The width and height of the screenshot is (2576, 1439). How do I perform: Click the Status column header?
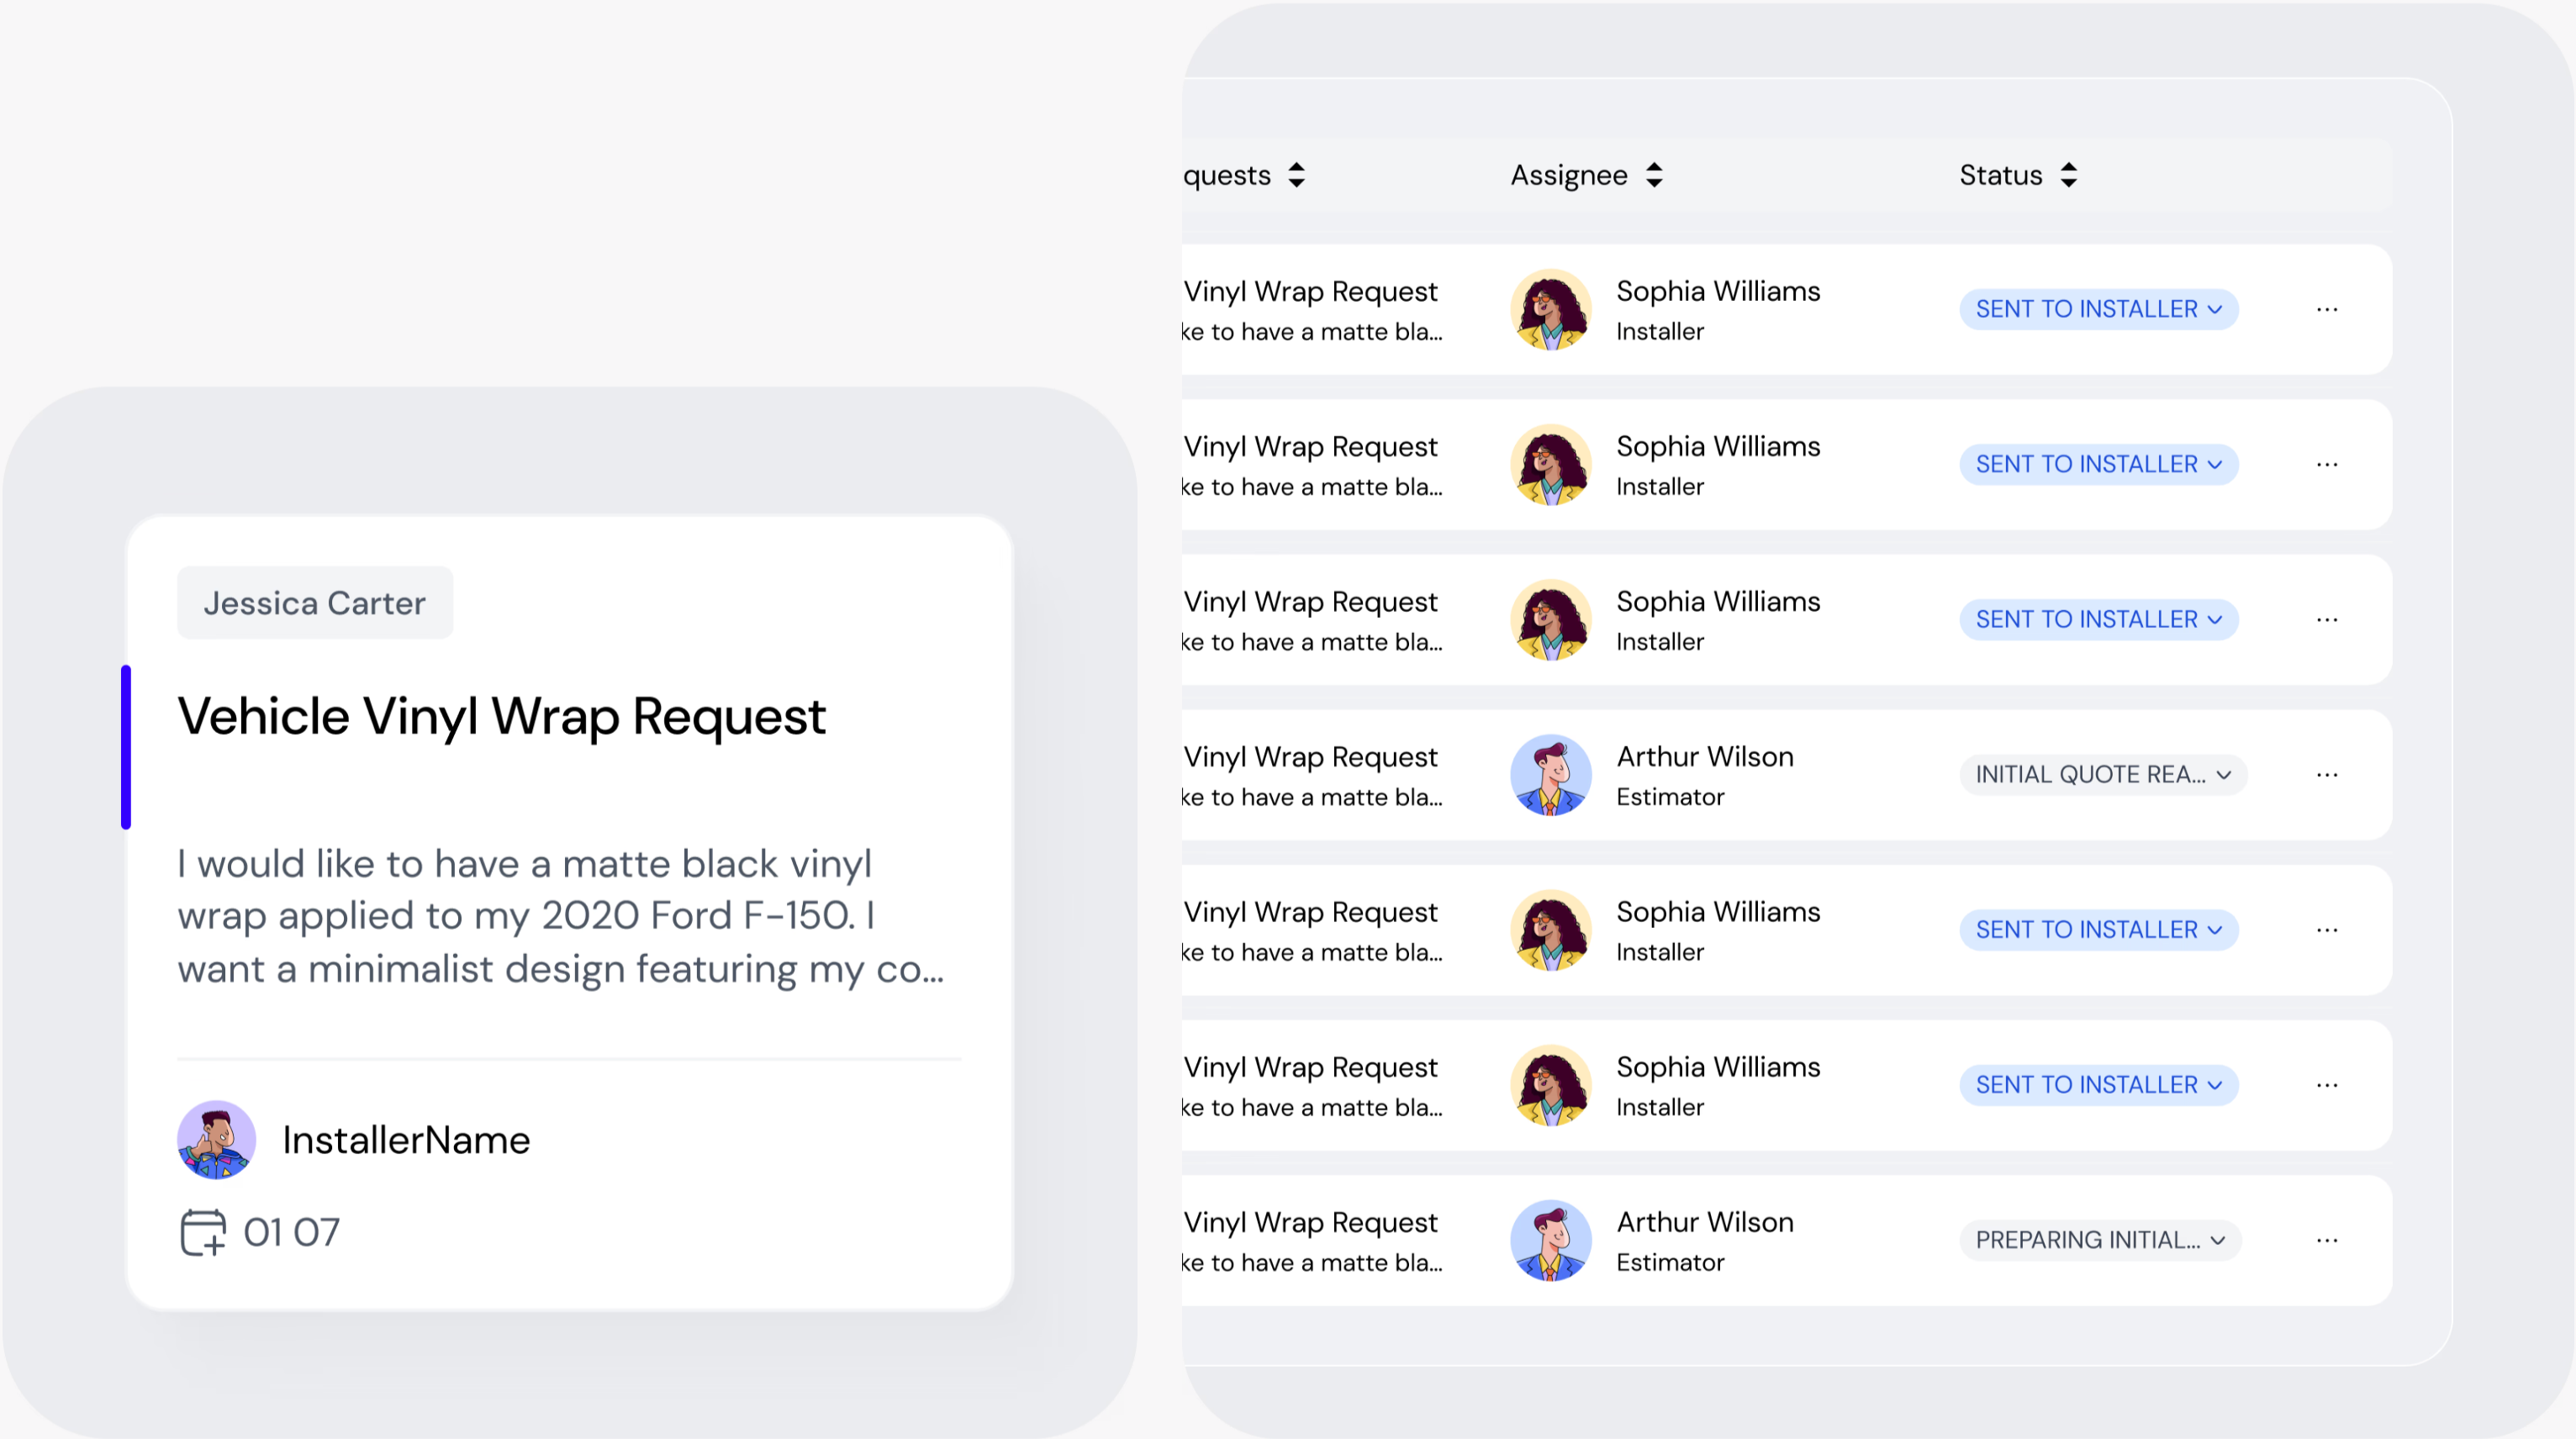[x=2000, y=175]
